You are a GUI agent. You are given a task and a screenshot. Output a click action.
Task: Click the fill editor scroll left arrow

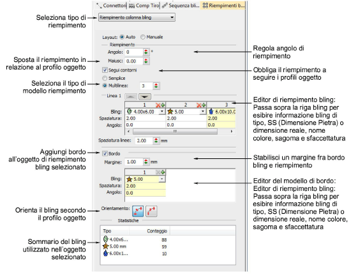[128, 132]
